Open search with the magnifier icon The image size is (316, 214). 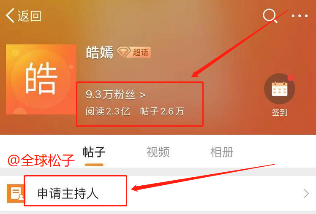tap(270, 16)
